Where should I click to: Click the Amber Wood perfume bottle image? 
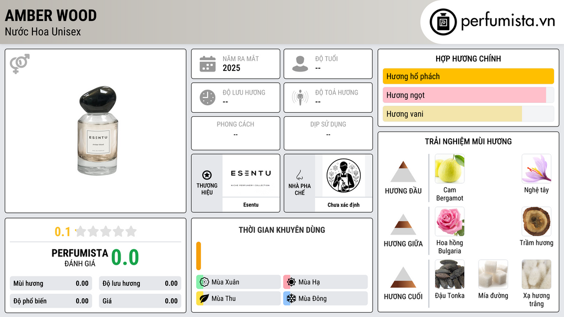click(x=98, y=131)
